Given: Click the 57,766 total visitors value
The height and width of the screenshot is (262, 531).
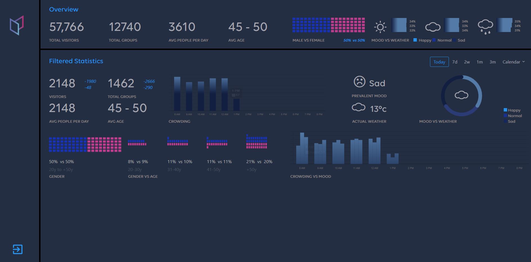Looking at the screenshot, I should (x=66, y=27).
